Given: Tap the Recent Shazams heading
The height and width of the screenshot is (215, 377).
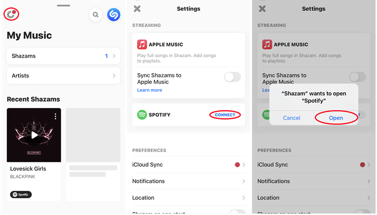Looking at the screenshot, I should click(x=33, y=99).
